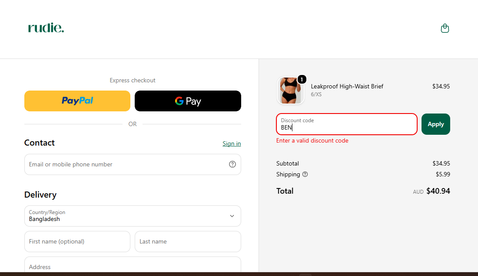Click the Express checkout label
The height and width of the screenshot is (276, 478).
[133, 80]
